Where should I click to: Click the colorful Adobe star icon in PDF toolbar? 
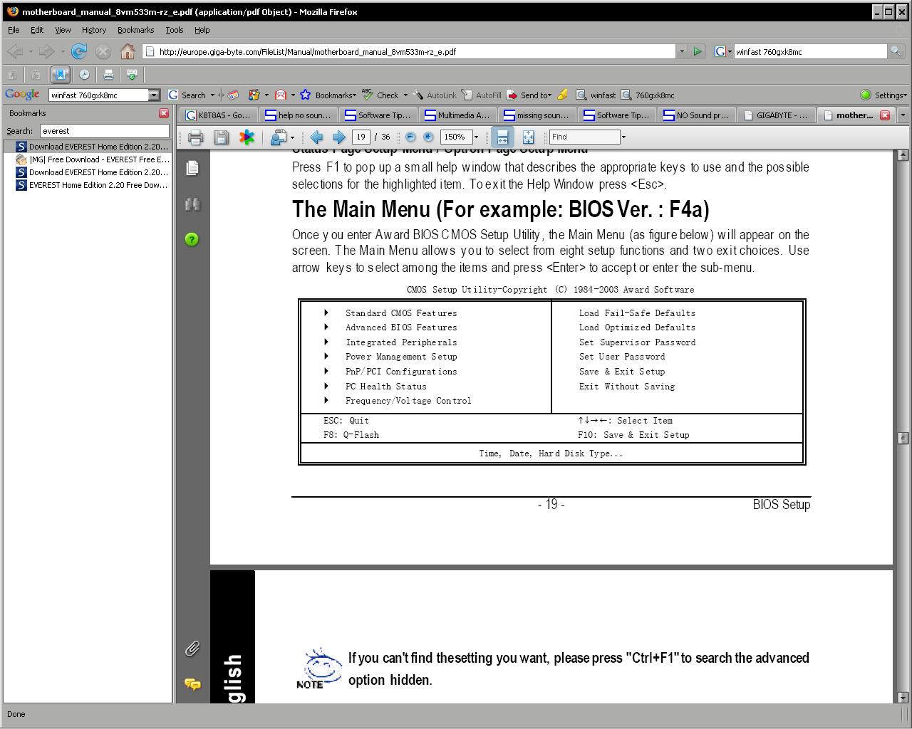click(x=247, y=137)
